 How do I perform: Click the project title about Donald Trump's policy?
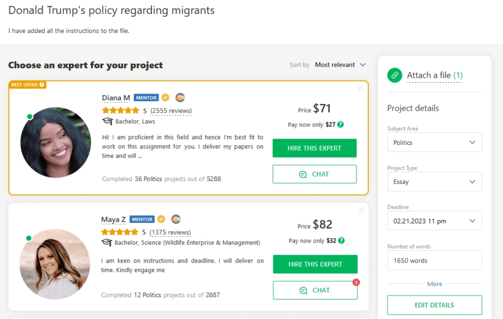tap(111, 10)
